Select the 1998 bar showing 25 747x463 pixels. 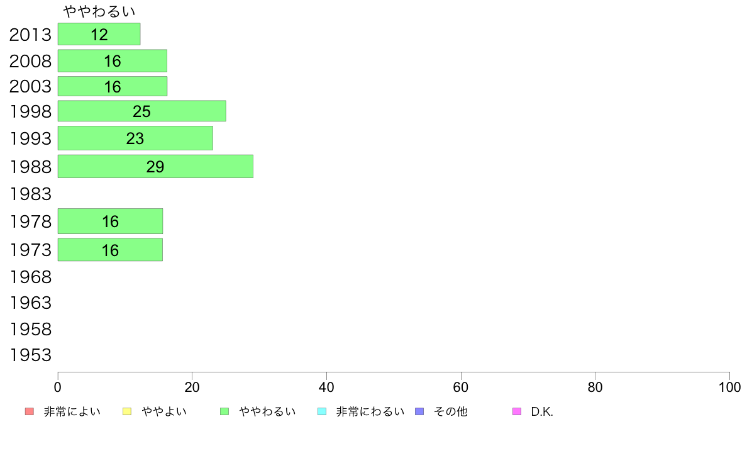(142, 111)
